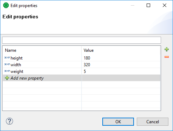This screenshot has height=131, width=173.
Task: Click plus icon in Add new property row
Action: pos(7,78)
